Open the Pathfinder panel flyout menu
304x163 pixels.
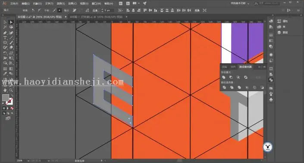click(x=264, y=67)
